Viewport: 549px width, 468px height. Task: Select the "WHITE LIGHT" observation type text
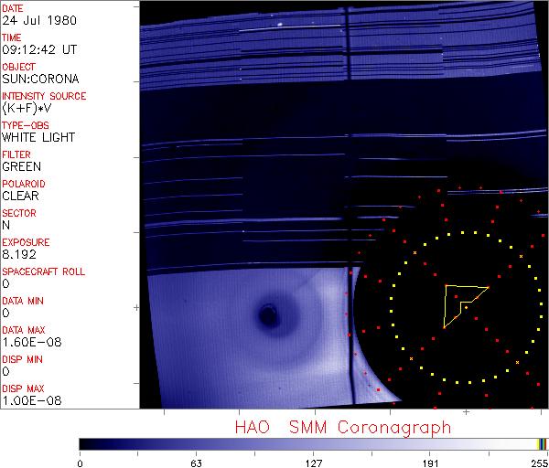[38, 137]
